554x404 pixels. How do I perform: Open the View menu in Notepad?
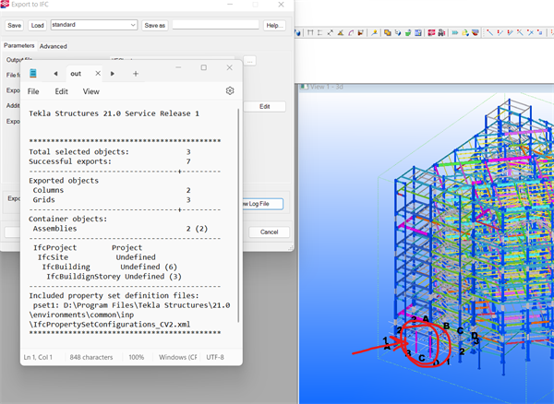(x=91, y=91)
